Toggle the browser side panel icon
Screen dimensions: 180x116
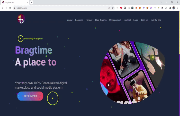pyautogui.click(x=170, y=8)
